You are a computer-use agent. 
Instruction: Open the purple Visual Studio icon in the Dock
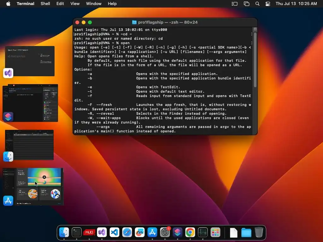[x=102, y=232]
